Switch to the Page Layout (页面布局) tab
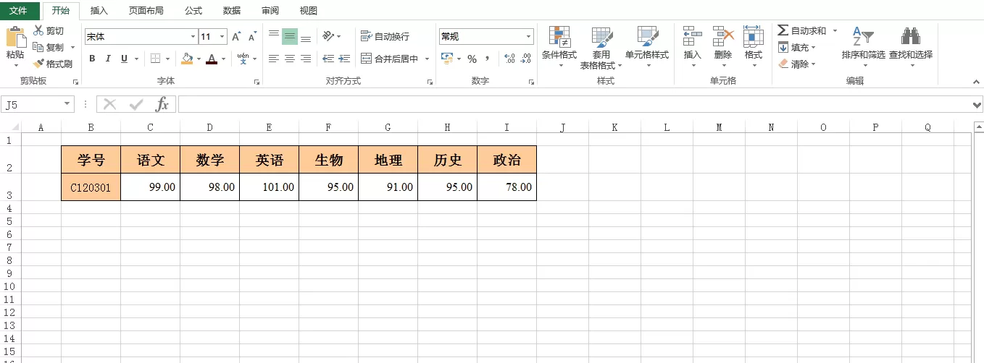The image size is (984, 363). (146, 11)
